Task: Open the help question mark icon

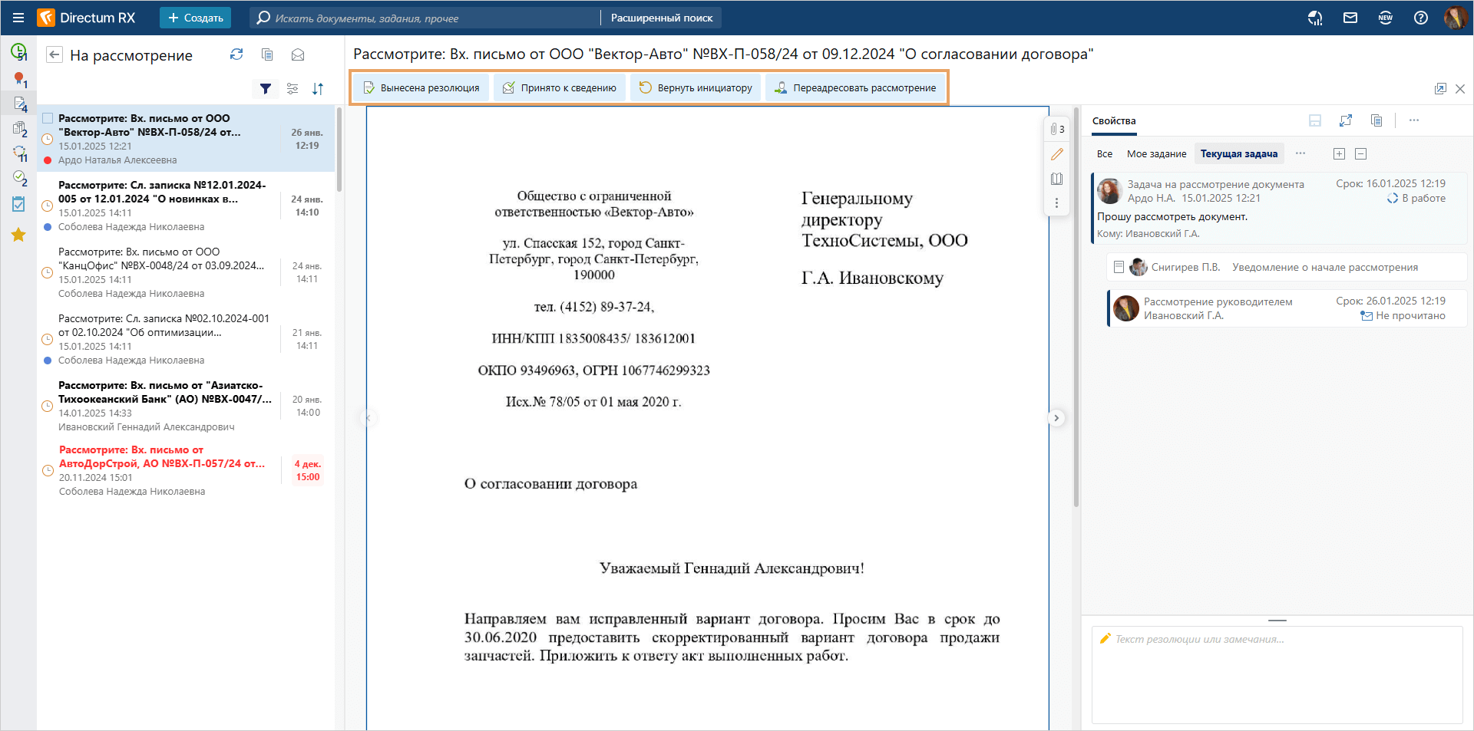Action: (1421, 18)
